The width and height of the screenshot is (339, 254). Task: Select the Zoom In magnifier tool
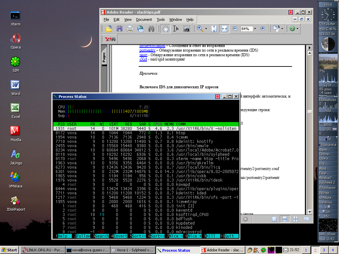click(x=200, y=28)
